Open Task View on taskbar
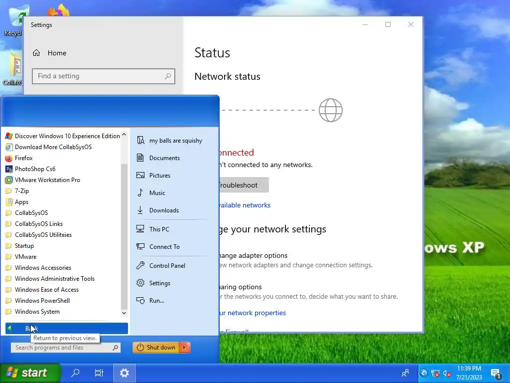The height and width of the screenshot is (383, 510). click(99, 373)
